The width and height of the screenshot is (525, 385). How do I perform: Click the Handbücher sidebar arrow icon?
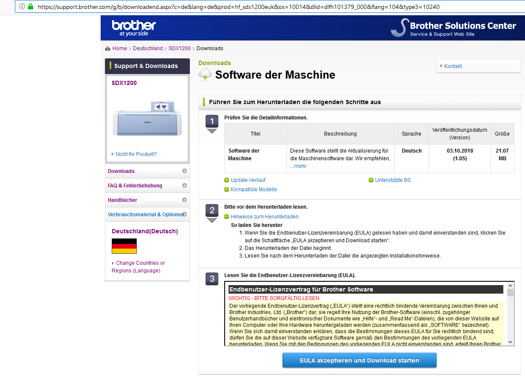coord(184,200)
